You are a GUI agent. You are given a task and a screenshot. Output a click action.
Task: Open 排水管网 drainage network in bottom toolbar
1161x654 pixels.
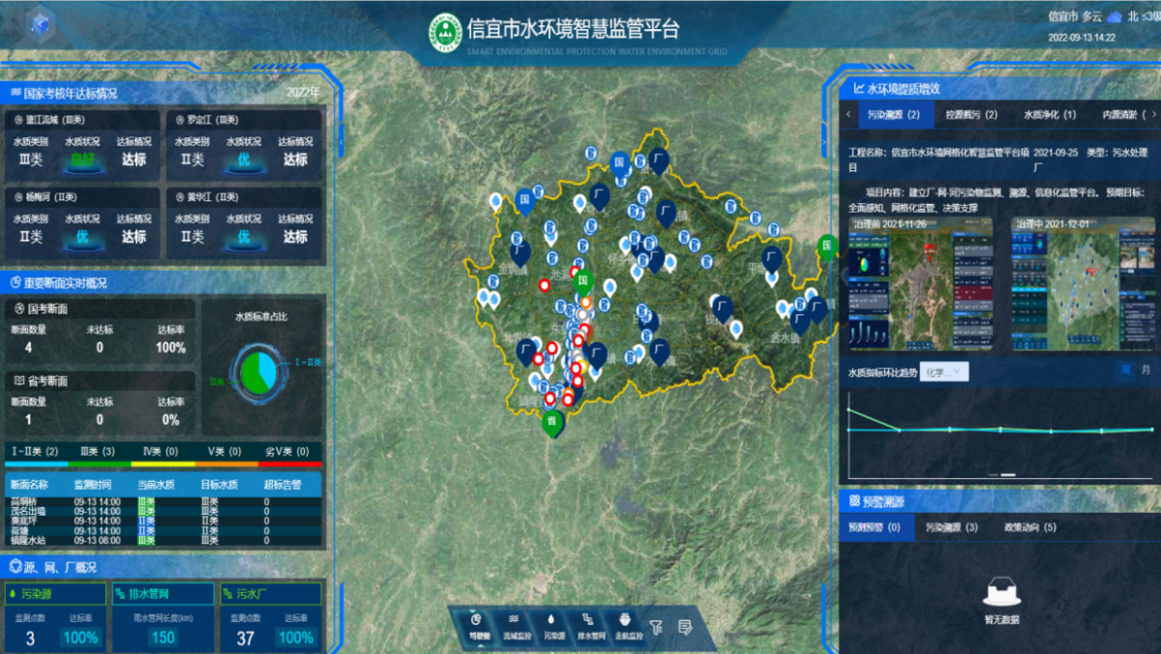(x=586, y=624)
